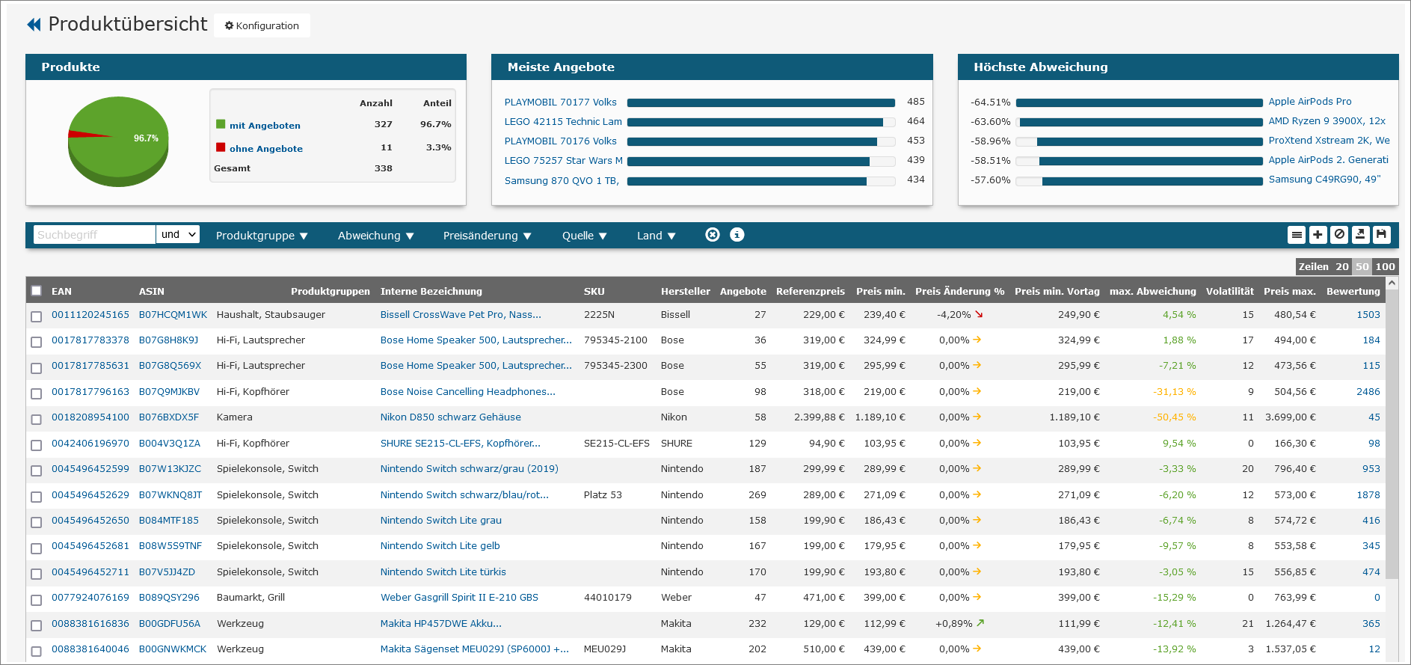Screen dimensions: 1411x665
Task: Select the Nikon D850 row checkbox
Action: (x=36, y=419)
